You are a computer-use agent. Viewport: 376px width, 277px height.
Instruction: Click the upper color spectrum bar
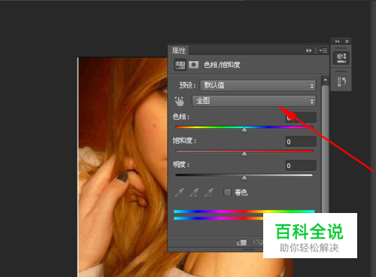click(x=244, y=212)
